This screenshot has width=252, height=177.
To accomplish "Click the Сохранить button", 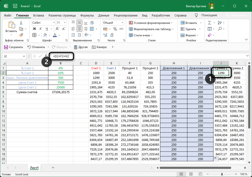I will 14,47.
